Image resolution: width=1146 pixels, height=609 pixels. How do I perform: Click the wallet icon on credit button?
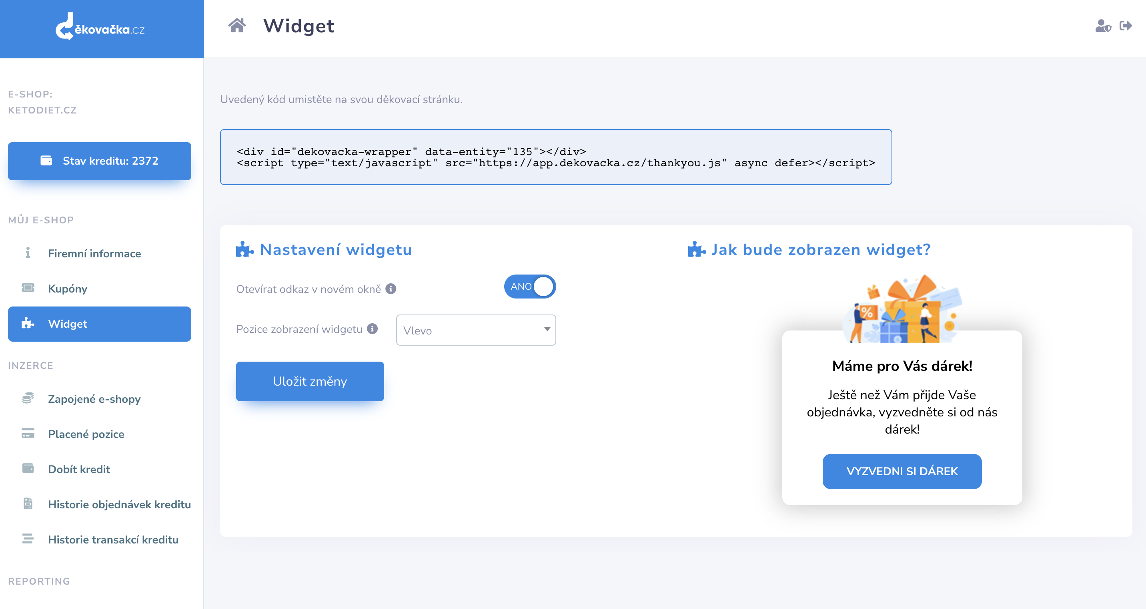(46, 160)
